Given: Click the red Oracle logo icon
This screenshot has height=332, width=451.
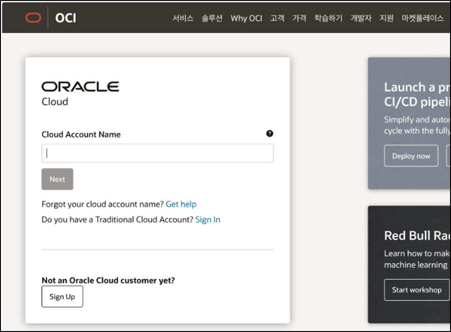Looking at the screenshot, I should [x=33, y=18].
